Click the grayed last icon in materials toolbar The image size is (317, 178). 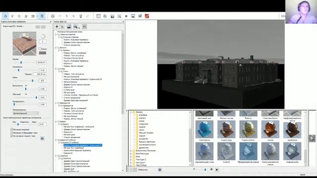[x=85, y=26]
